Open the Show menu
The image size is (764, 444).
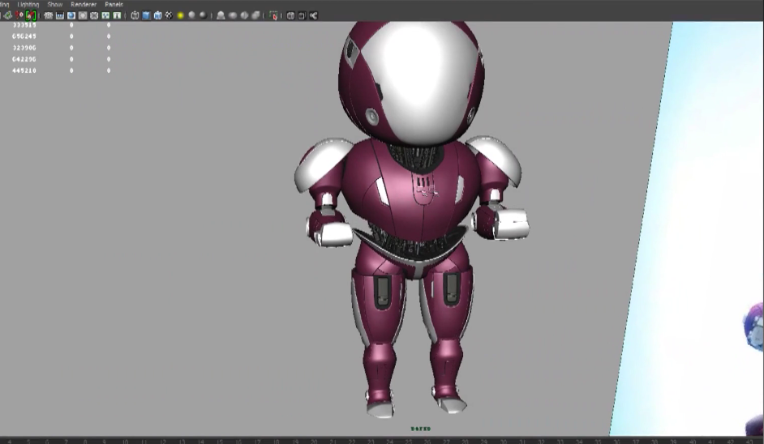point(54,4)
